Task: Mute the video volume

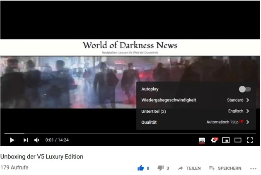Action: pyautogui.click(x=36, y=140)
